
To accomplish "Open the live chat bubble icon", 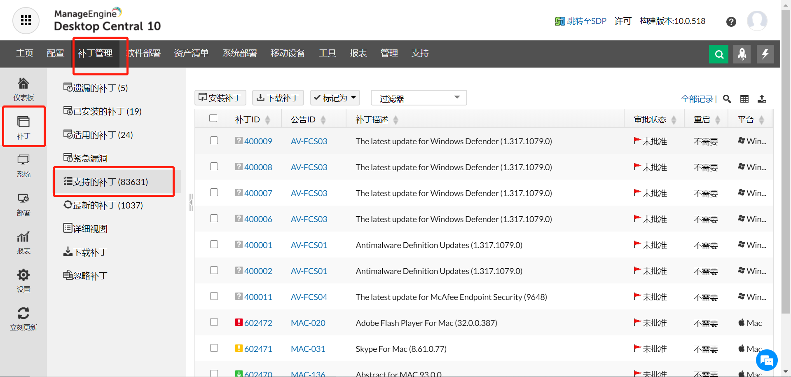I will tap(767, 360).
